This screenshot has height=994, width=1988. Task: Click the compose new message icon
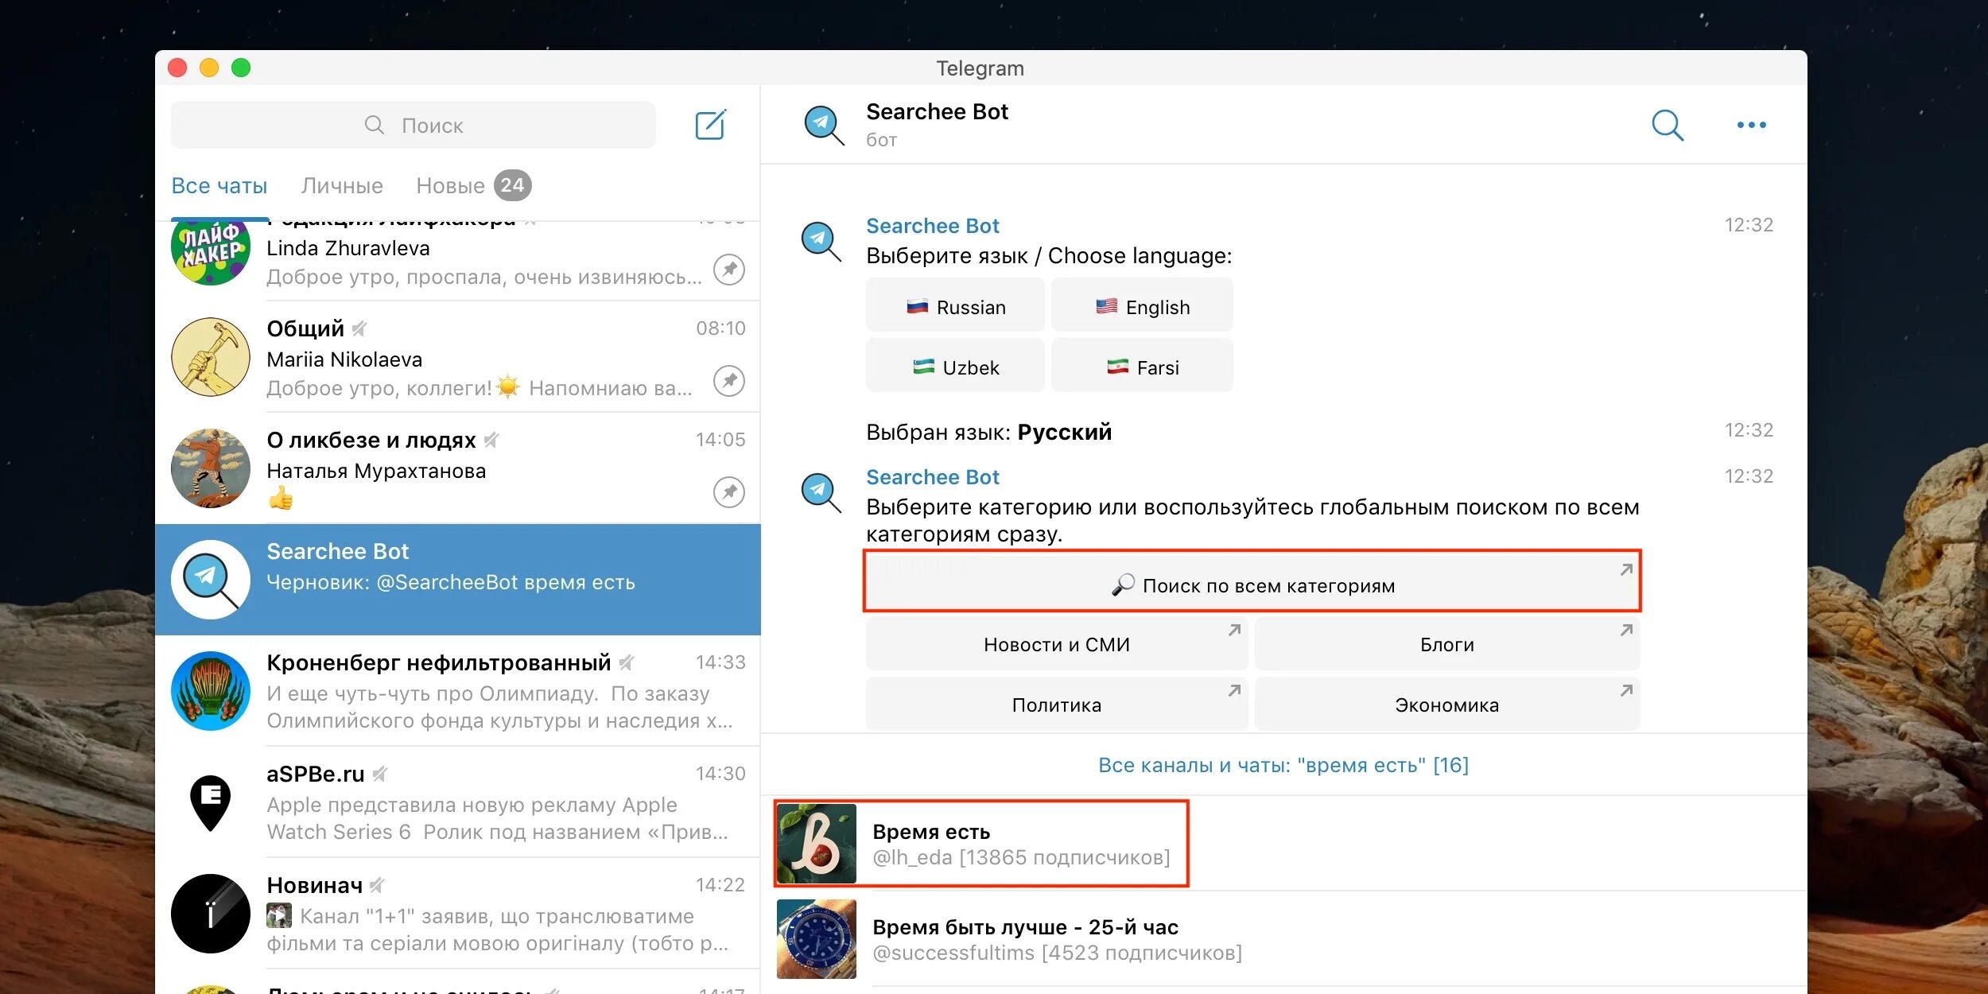711,124
